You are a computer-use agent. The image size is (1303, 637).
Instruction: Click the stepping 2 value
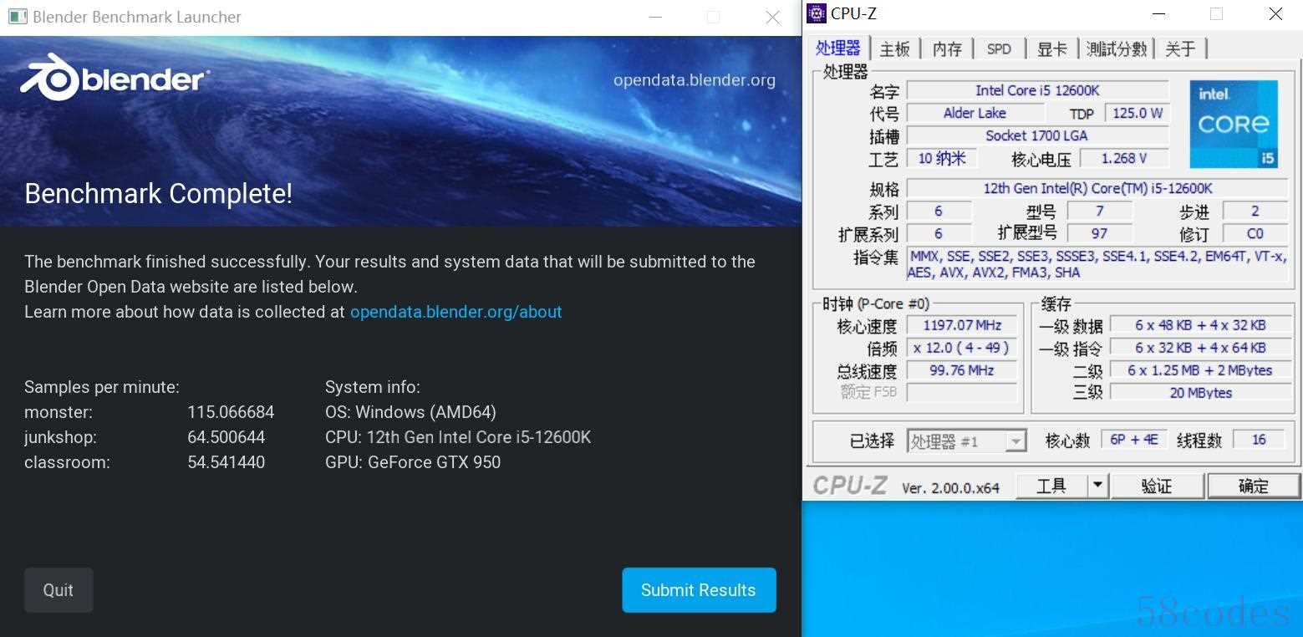[1255, 211]
